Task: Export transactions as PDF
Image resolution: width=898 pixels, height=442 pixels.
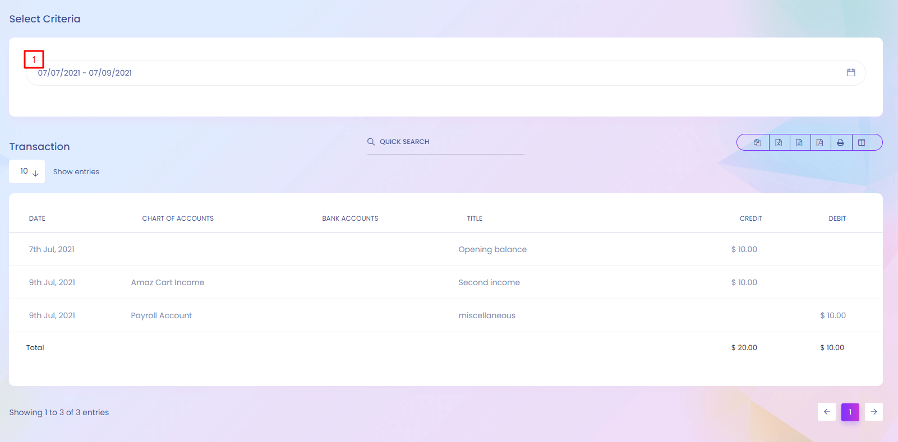Action: [x=820, y=143]
